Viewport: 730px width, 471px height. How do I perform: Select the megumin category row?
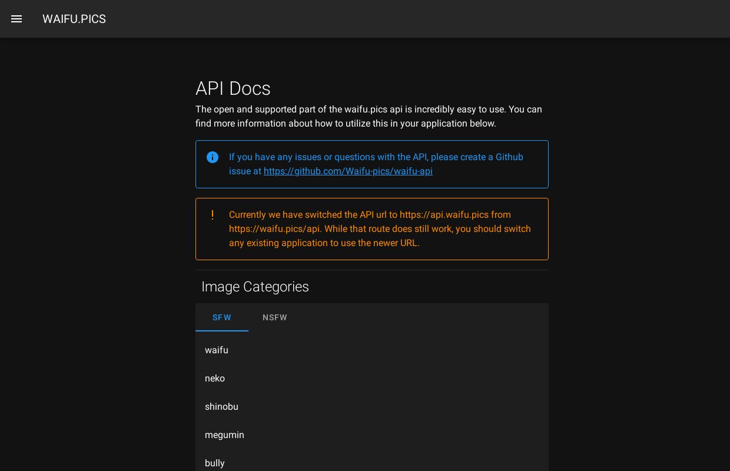pos(372,434)
